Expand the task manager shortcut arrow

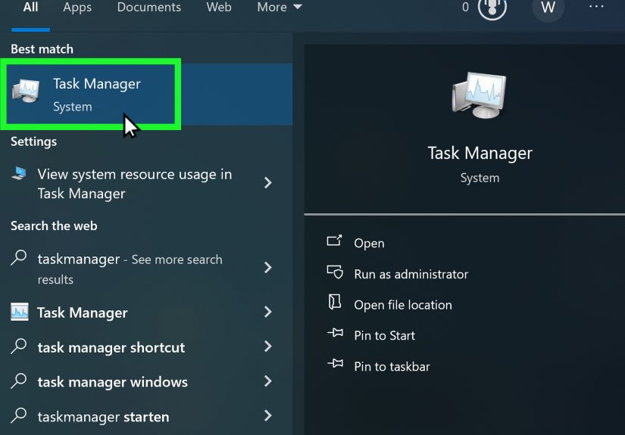tap(268, 346)
